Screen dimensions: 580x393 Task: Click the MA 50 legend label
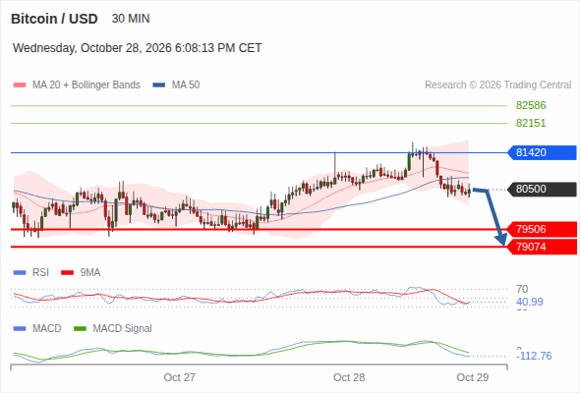(x=186, y=85)
